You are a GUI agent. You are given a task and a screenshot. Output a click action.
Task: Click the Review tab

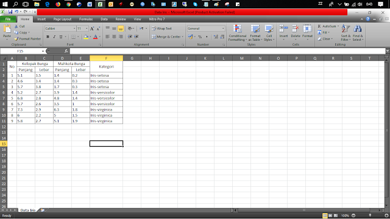(121, 19)
